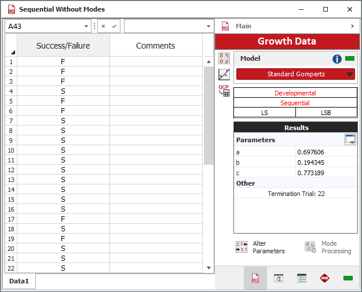Expand the formula bar dropdown arrow
This screenshot has height=292, width=362.
[209, 27]
